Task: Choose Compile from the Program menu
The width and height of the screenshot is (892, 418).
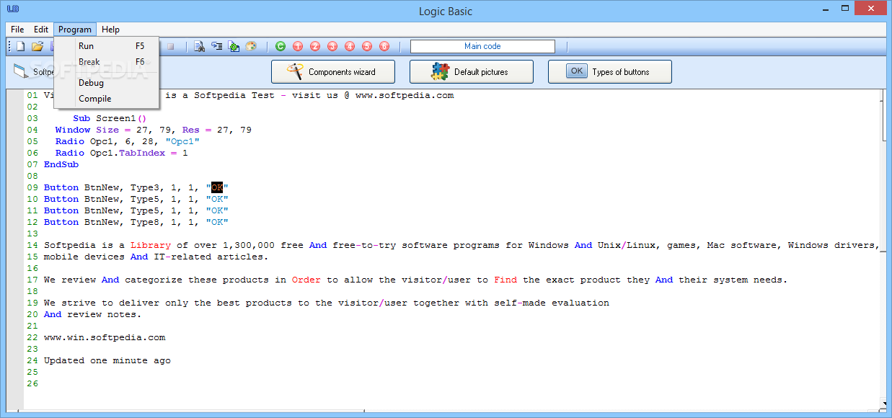Action: click(x=107, y=99)
